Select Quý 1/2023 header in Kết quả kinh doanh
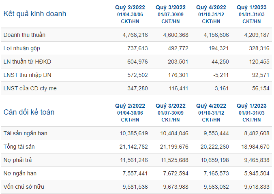This screenshot has width=274, height=194. click(x=252, y=7)
